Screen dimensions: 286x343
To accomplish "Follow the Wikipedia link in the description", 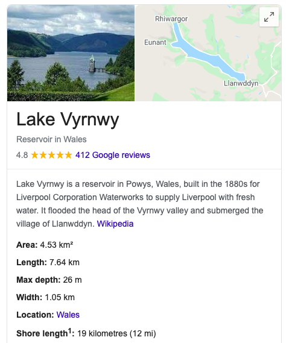I will (x=115, y=224).
